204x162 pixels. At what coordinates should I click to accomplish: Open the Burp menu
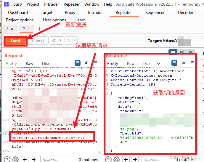click(17, 4)
